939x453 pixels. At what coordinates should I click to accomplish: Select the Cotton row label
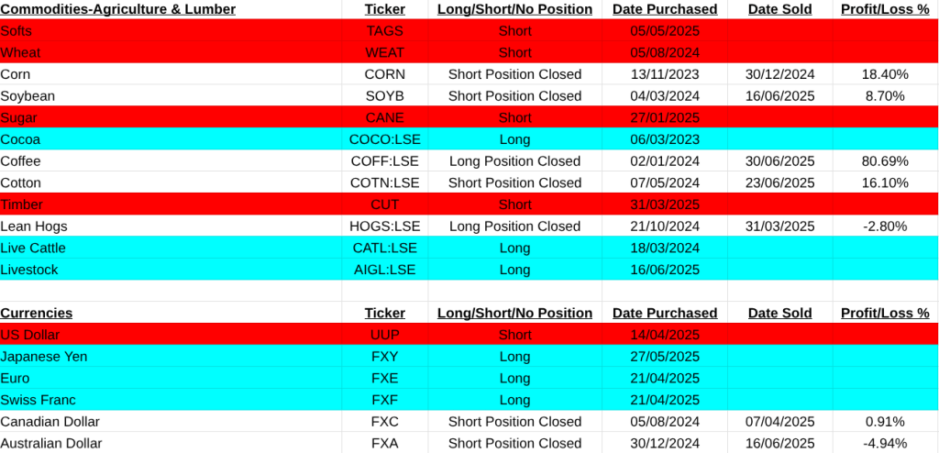[x=21, y=182]
